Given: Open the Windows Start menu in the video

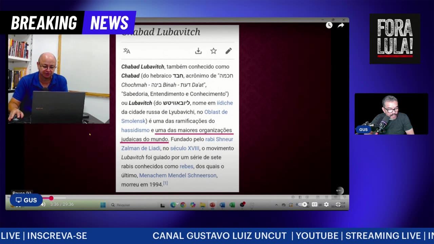Looking at the screenshot, I should (x=103, y=205).
